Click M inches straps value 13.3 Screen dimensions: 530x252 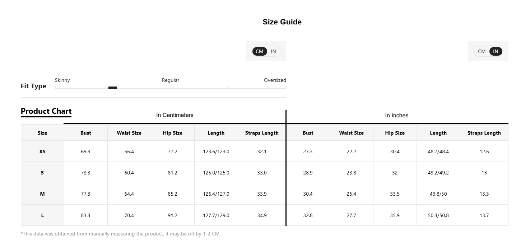pos(484,194)
